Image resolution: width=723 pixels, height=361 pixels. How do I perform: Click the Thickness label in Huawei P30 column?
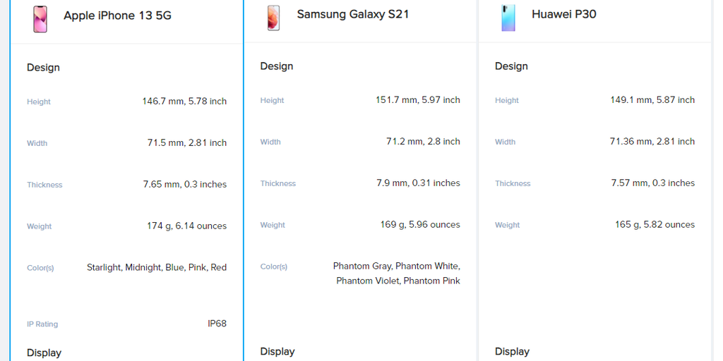coord(513,183)
